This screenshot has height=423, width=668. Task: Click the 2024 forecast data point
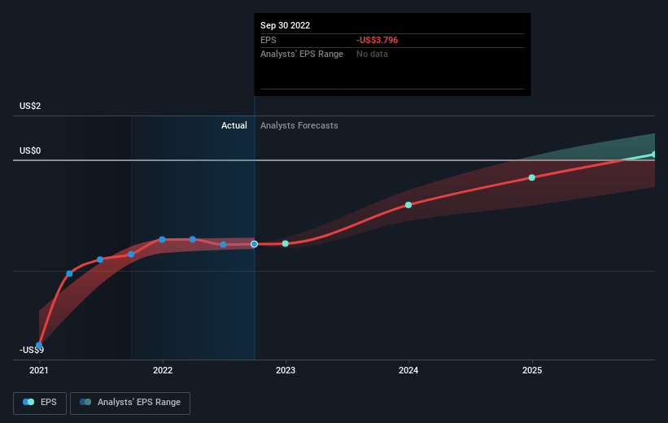408,205
